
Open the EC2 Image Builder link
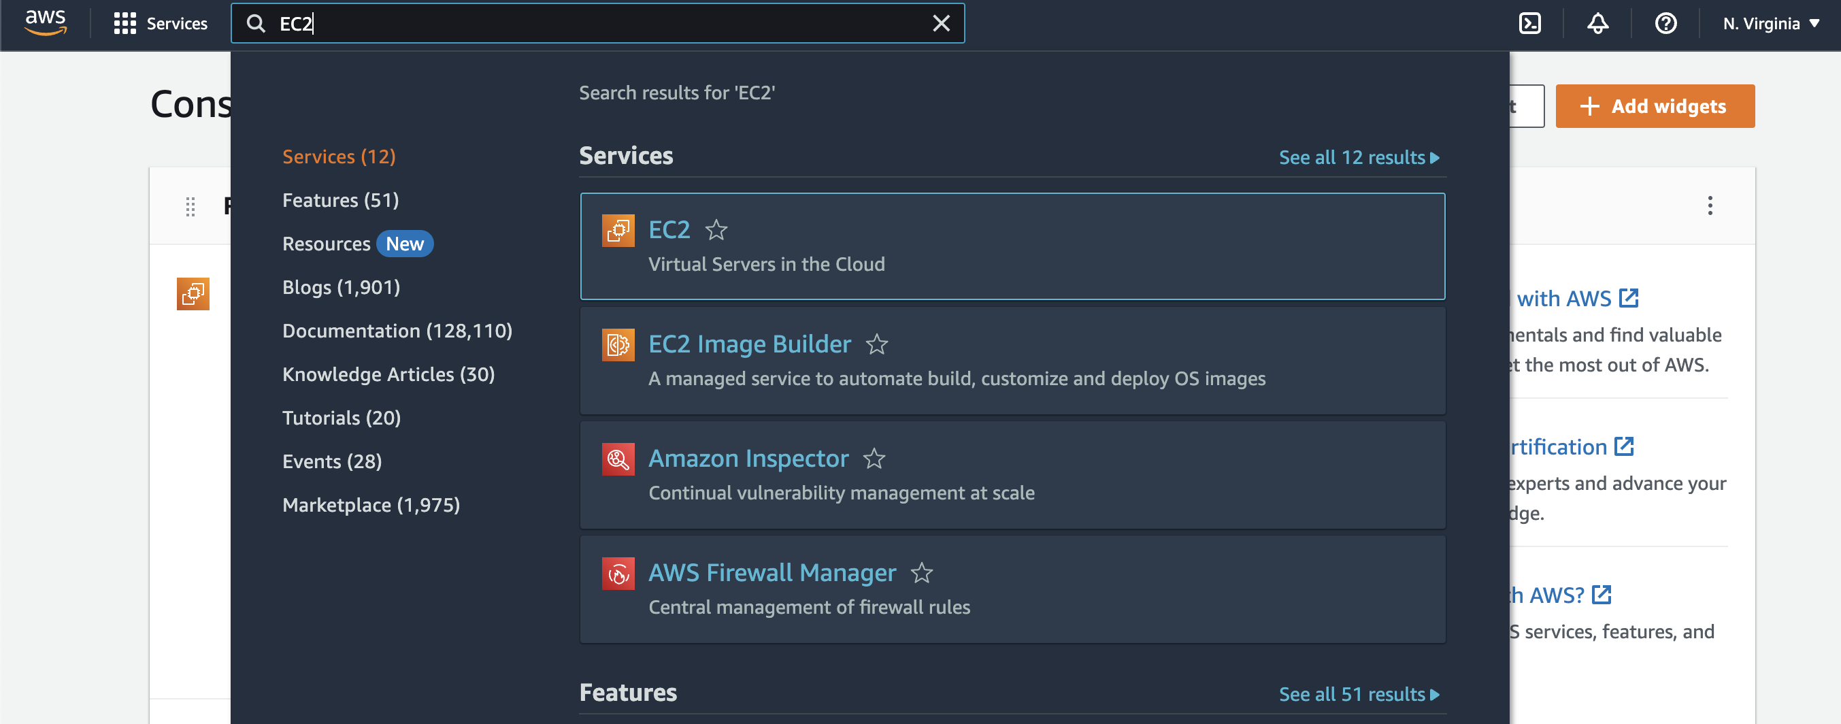click(749, 344)
